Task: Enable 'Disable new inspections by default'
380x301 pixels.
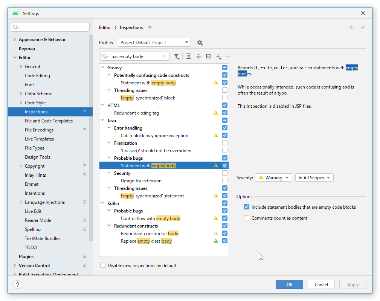Action: (x=102, y=265)
